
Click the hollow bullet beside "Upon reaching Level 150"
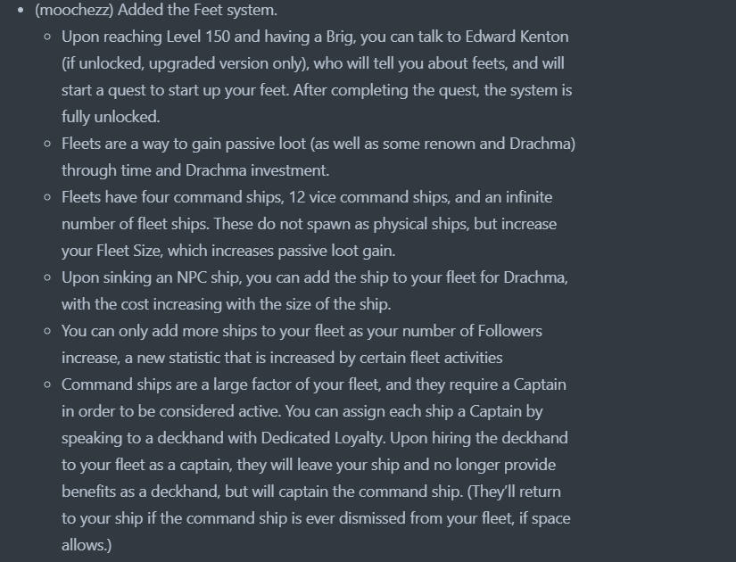click(47, 37)
